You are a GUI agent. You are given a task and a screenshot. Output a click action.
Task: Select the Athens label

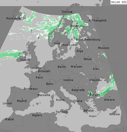click(x=89, y=111)
